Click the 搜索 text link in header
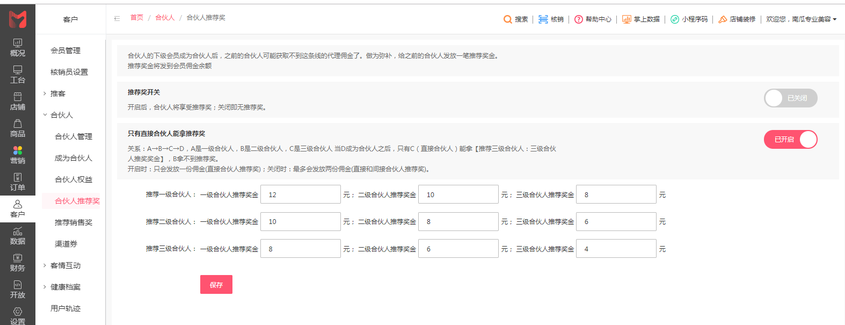The height and width of the screenshot is (325, 845). pos(521,19)
